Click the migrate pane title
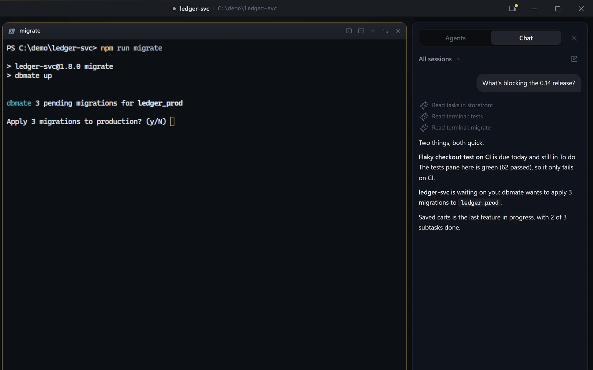593x370 pixels. pyautogui.click(x=30, y=31)
